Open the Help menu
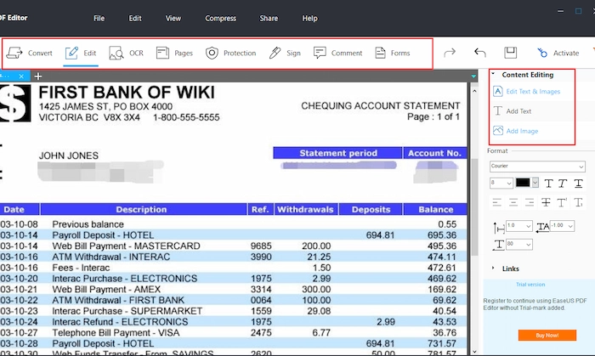The width and height of the screenshot is (595, 356). [309, 18]
